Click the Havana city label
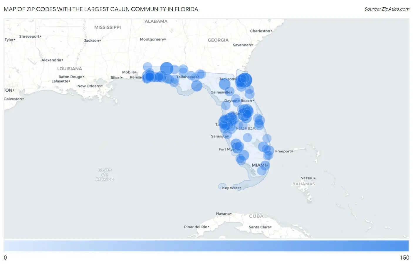 tap(223, 214)
